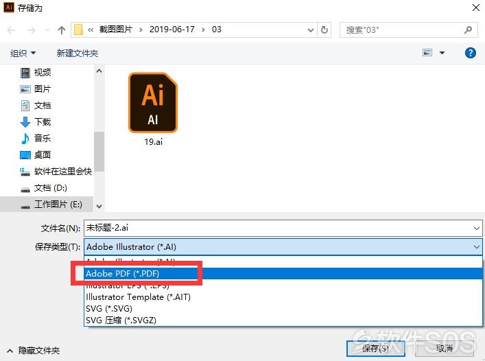Image resolution: width=485 pixels, height=361 pixels.
Task: Go up one folder level
Action: pos(62,30)
